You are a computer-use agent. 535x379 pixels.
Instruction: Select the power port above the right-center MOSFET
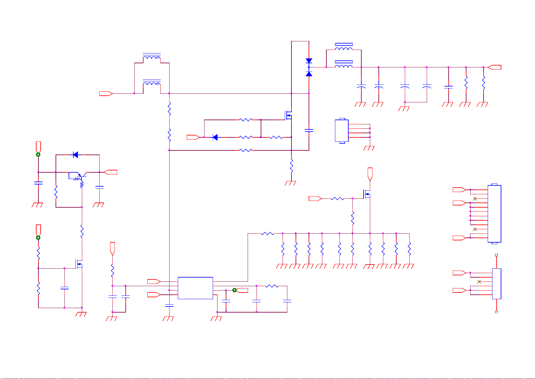[x=370, y=174]
